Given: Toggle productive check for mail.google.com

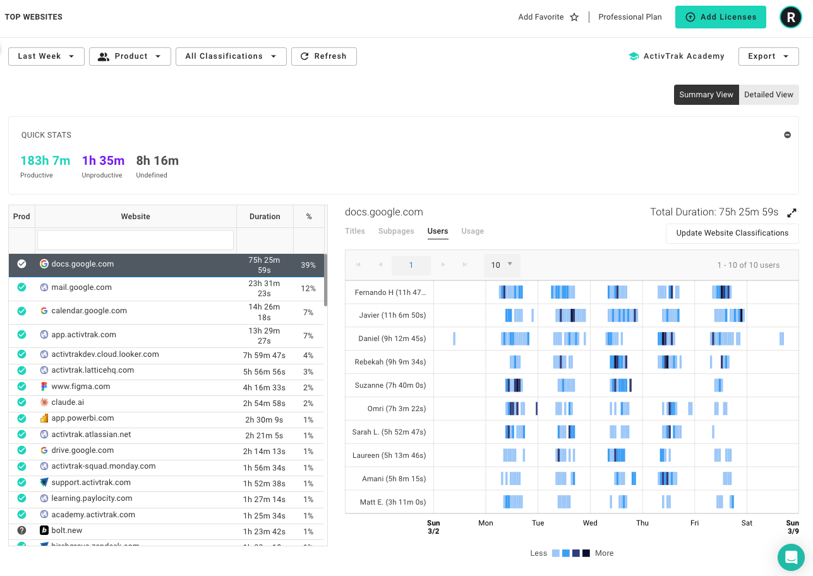Looking at the screenshot, I should click(x=21, y=287).
